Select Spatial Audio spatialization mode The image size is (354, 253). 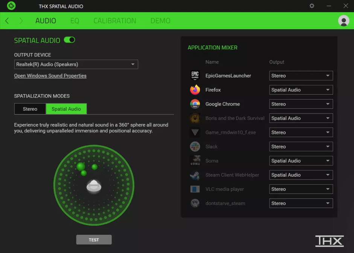[66, 109]
